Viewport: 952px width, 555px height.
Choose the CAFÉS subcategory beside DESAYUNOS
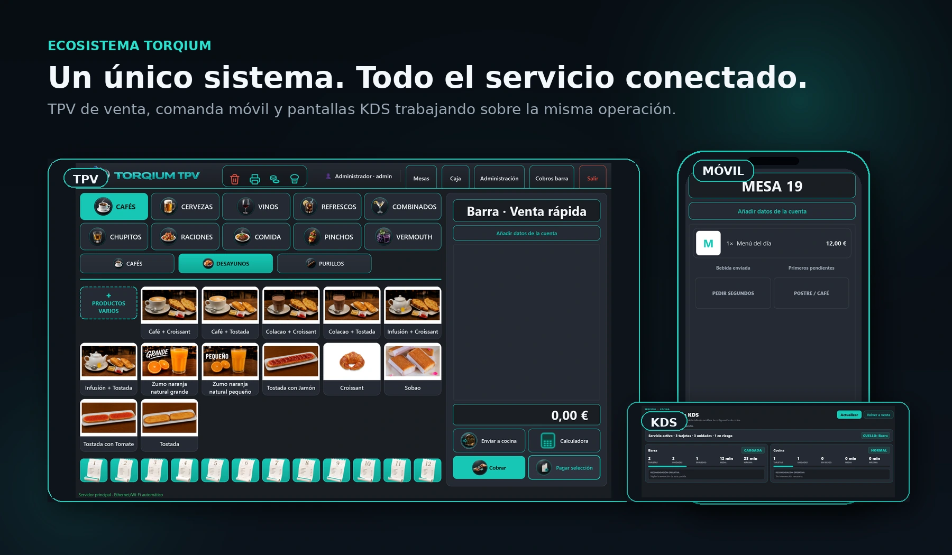click(127, 263)
